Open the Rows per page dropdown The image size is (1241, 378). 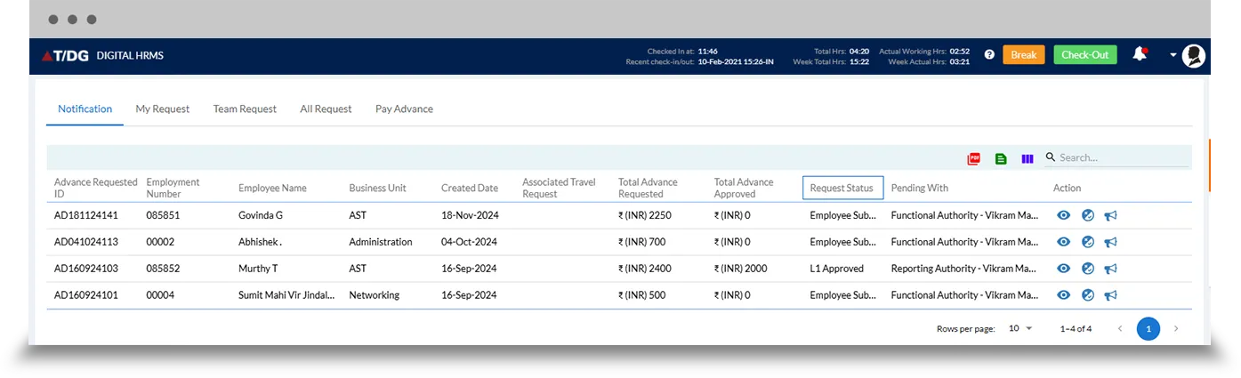[x=1020, y=328]
